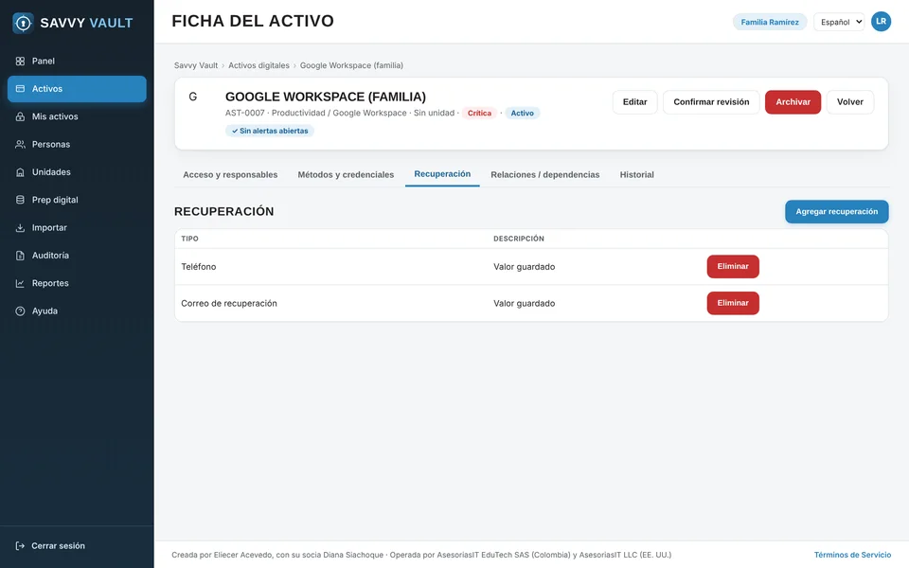The image size is (909, 568).
Task: Click the Crítica badge
Action: click(x=479, y=113)
